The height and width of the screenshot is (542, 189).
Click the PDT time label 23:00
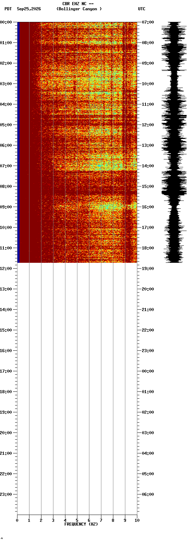(x=6, y=494)
